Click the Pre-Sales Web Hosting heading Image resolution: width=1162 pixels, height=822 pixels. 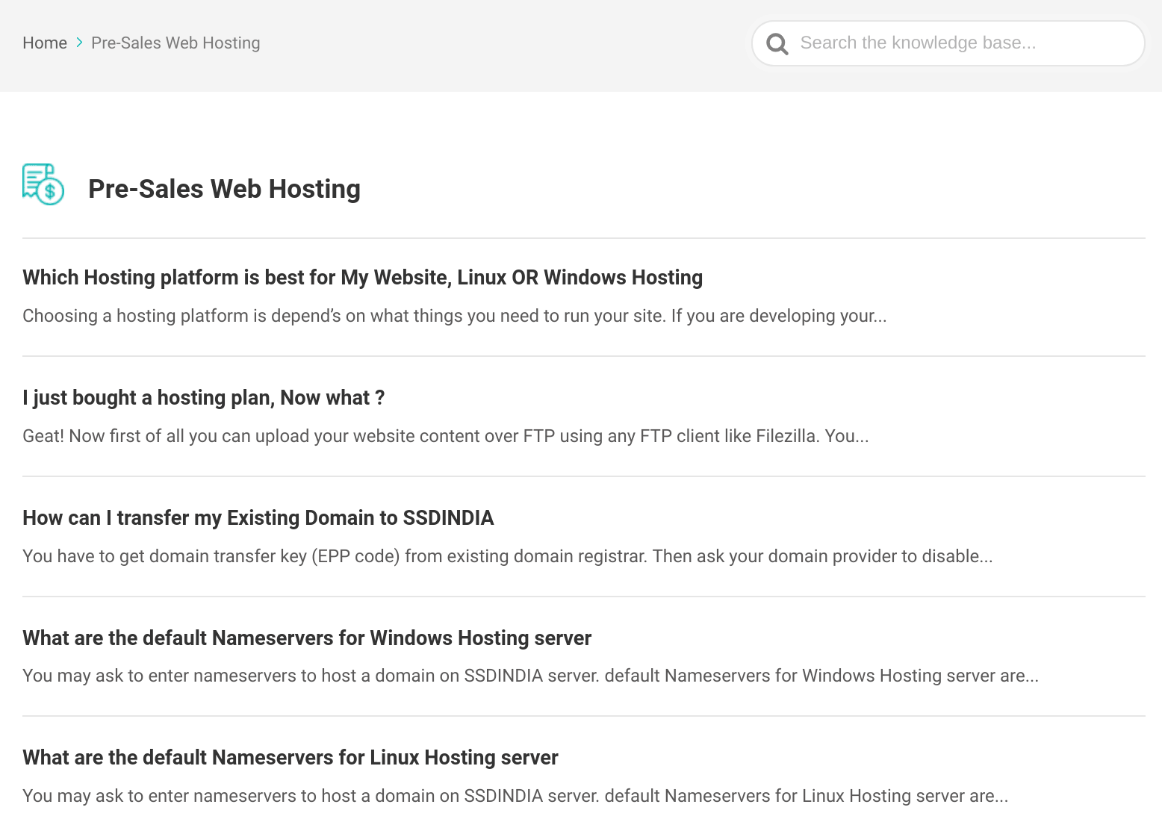pos(224,189)
